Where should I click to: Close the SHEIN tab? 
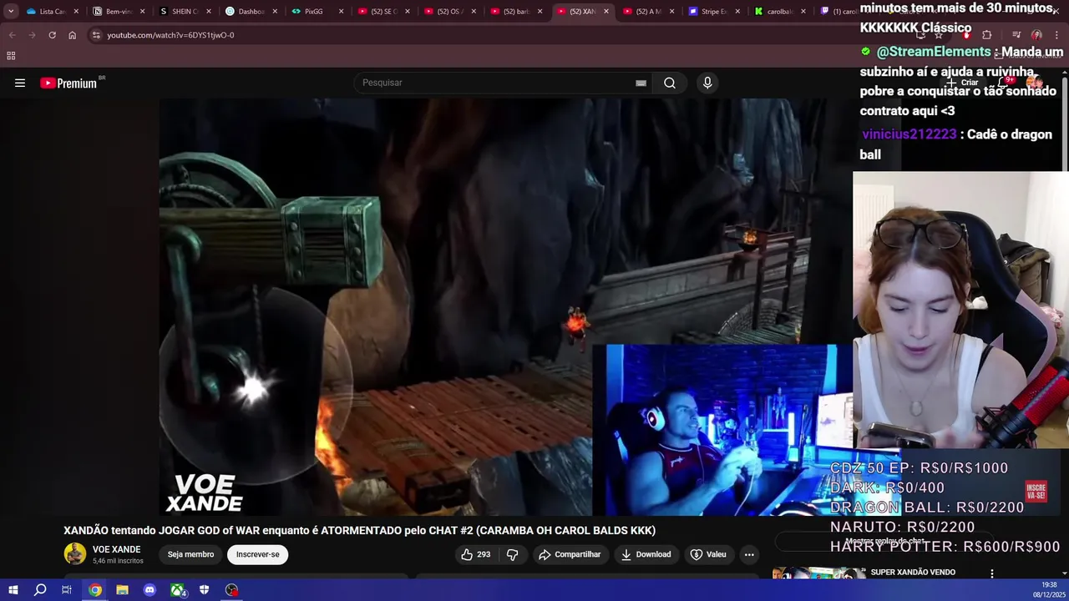pyautogui.click(x=209, y=12)
